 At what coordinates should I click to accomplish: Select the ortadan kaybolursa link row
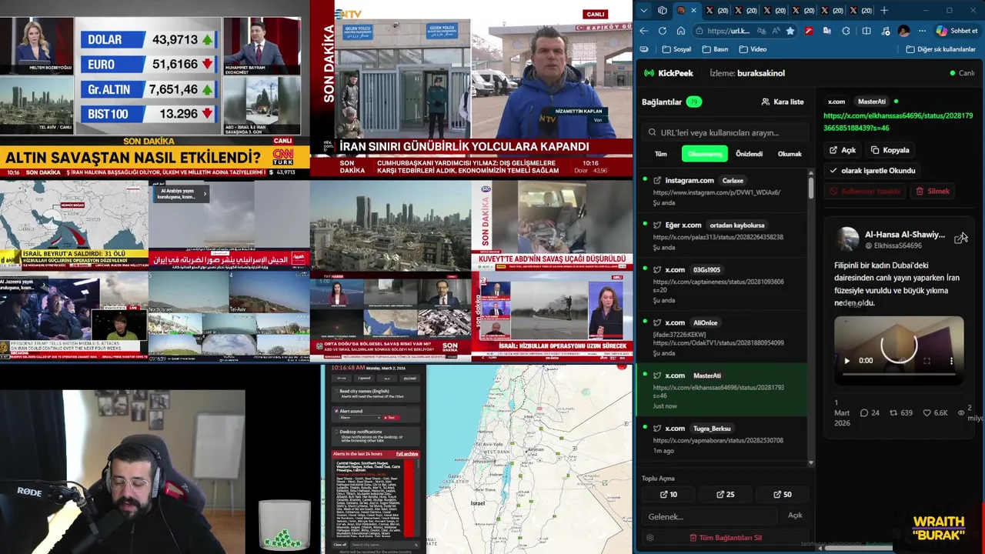click(721, 235)
